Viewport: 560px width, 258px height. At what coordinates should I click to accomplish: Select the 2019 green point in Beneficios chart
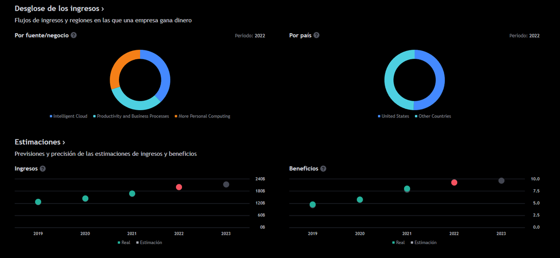313,205
